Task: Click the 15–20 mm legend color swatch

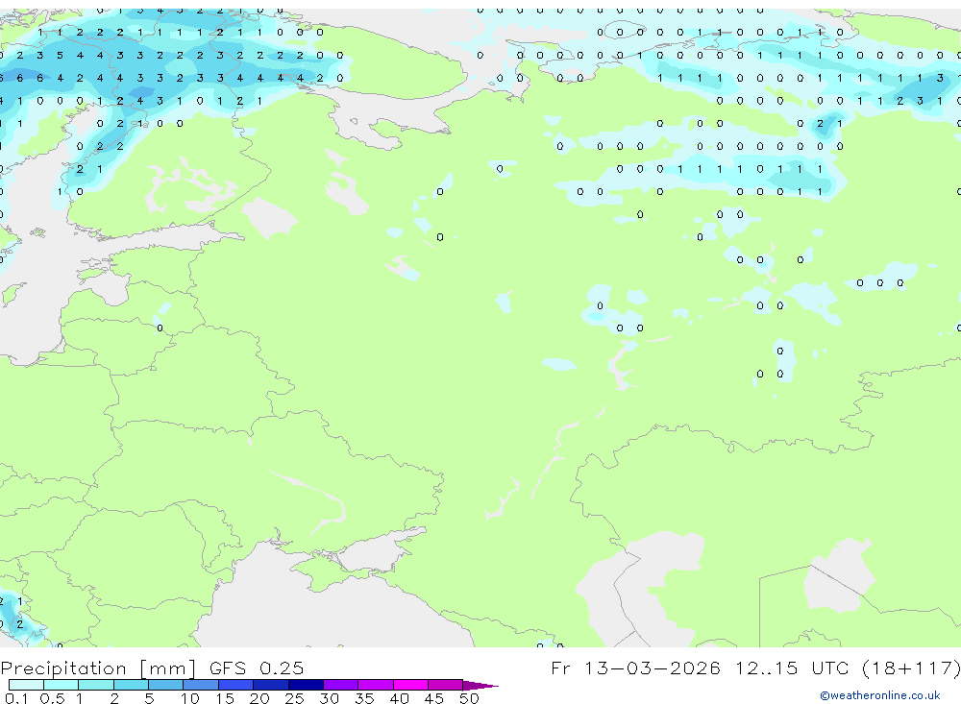Action: tap(236, 685)
